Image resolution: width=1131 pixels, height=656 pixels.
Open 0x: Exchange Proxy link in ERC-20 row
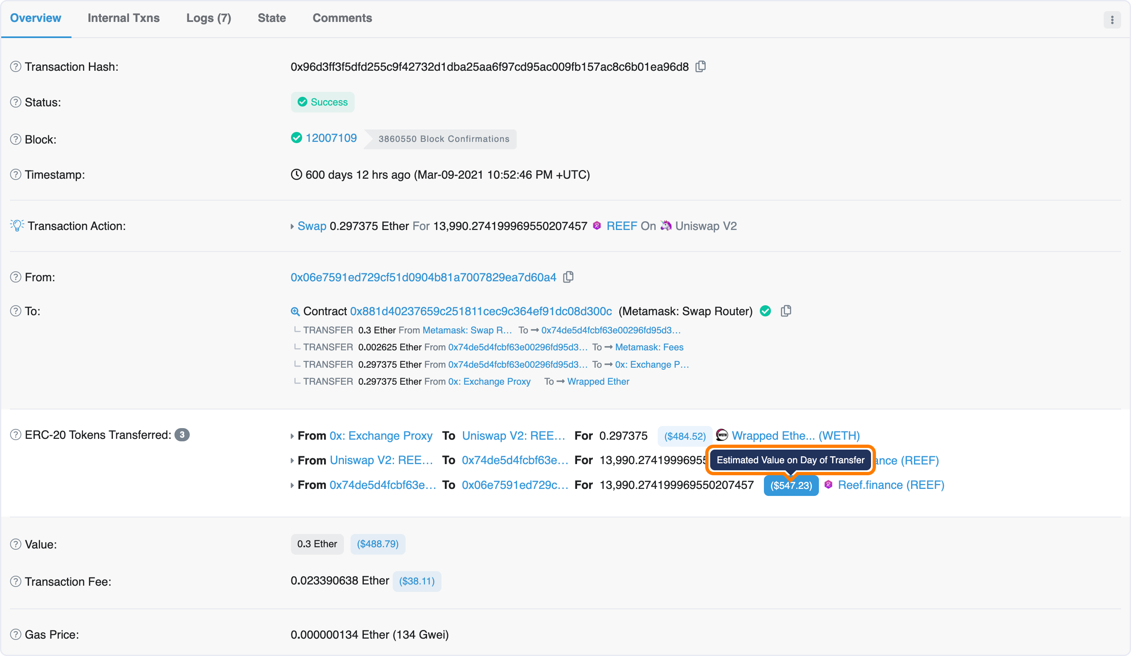click(381, 436)
